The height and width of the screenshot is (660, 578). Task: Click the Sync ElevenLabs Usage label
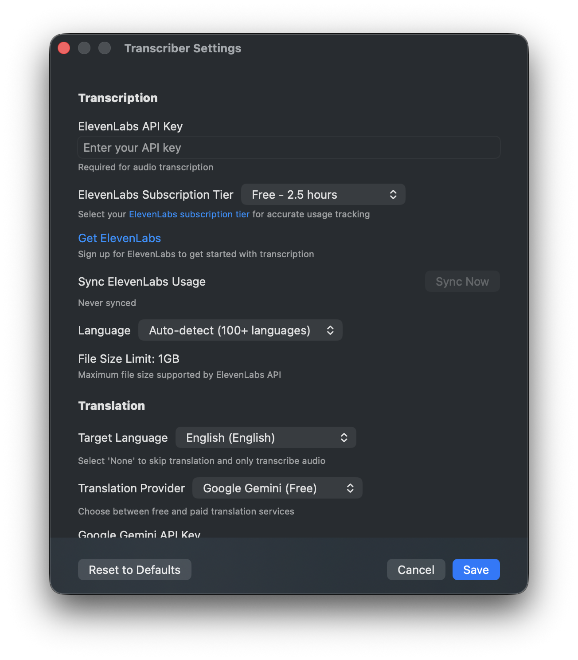(x=142, y=282)
